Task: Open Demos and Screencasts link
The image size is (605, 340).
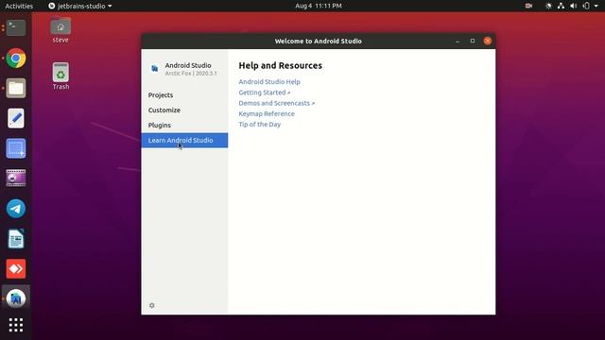Action: click(277, 103)
